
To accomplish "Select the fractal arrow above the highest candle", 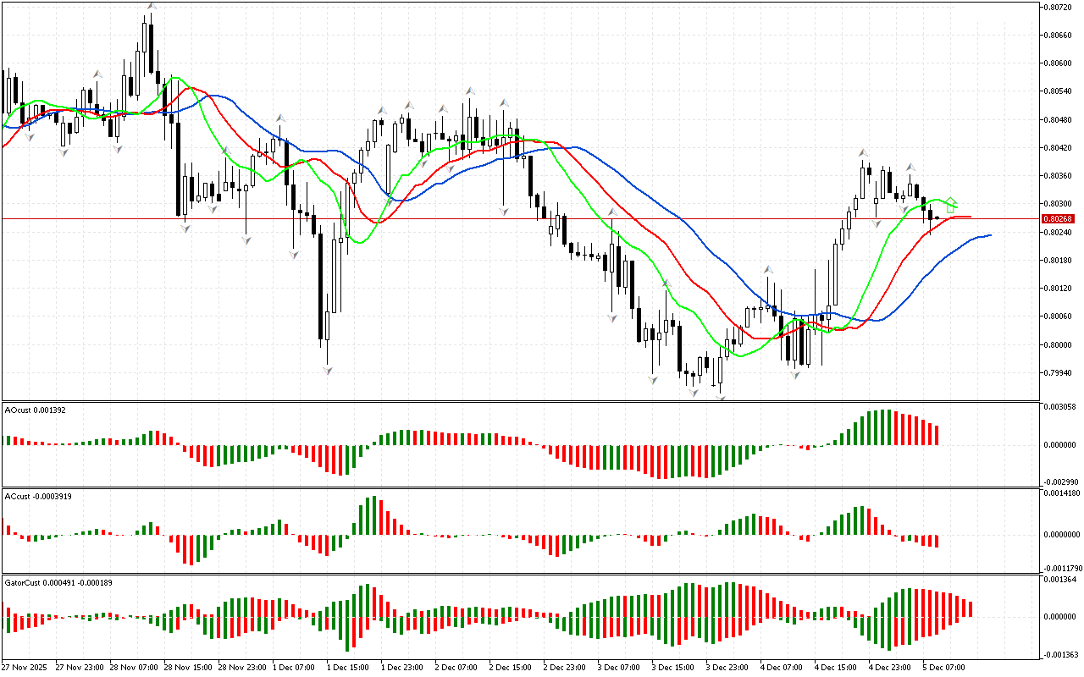I will tap(151, 6).
